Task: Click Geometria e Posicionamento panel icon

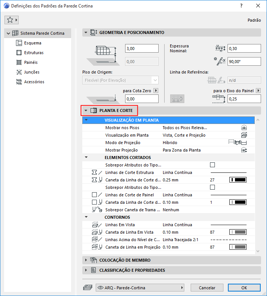Action: coord(93,32)
